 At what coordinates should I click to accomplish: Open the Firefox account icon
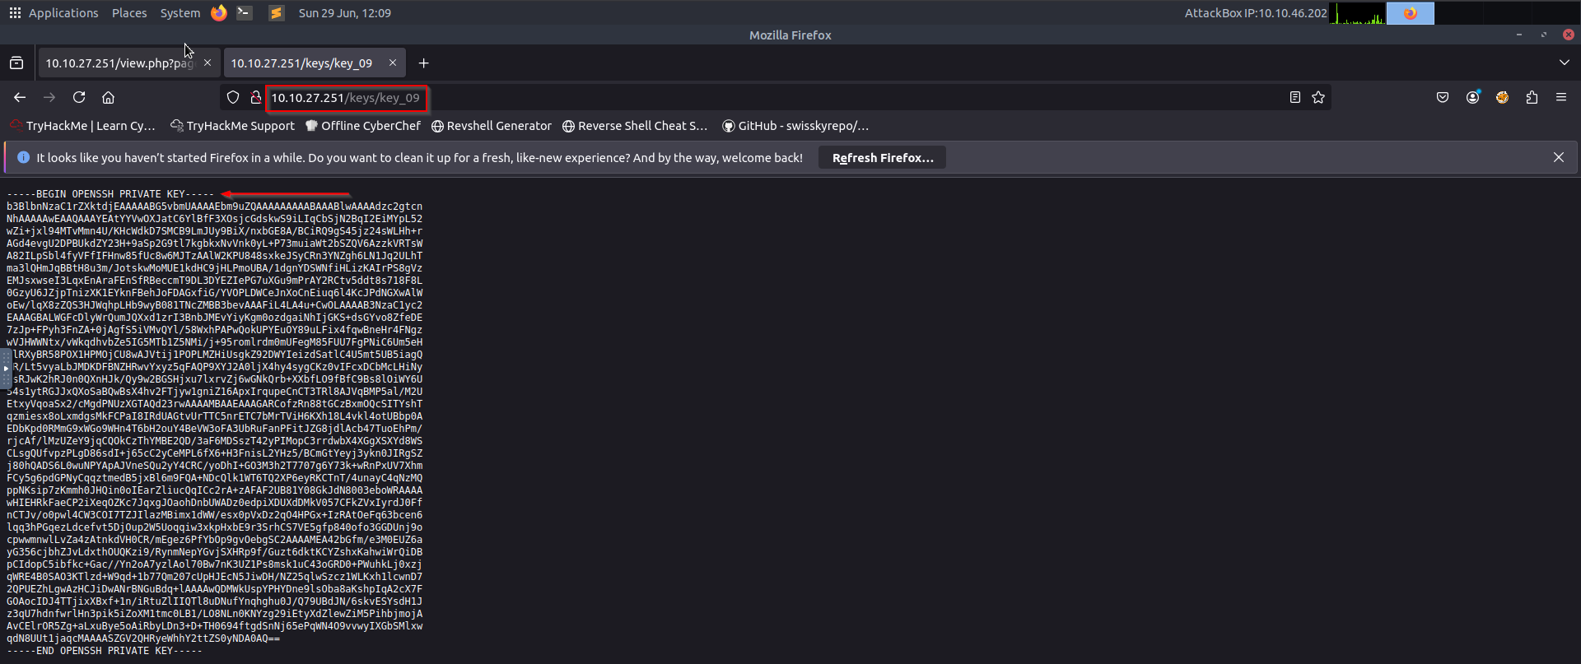(x=1472, y=97)
